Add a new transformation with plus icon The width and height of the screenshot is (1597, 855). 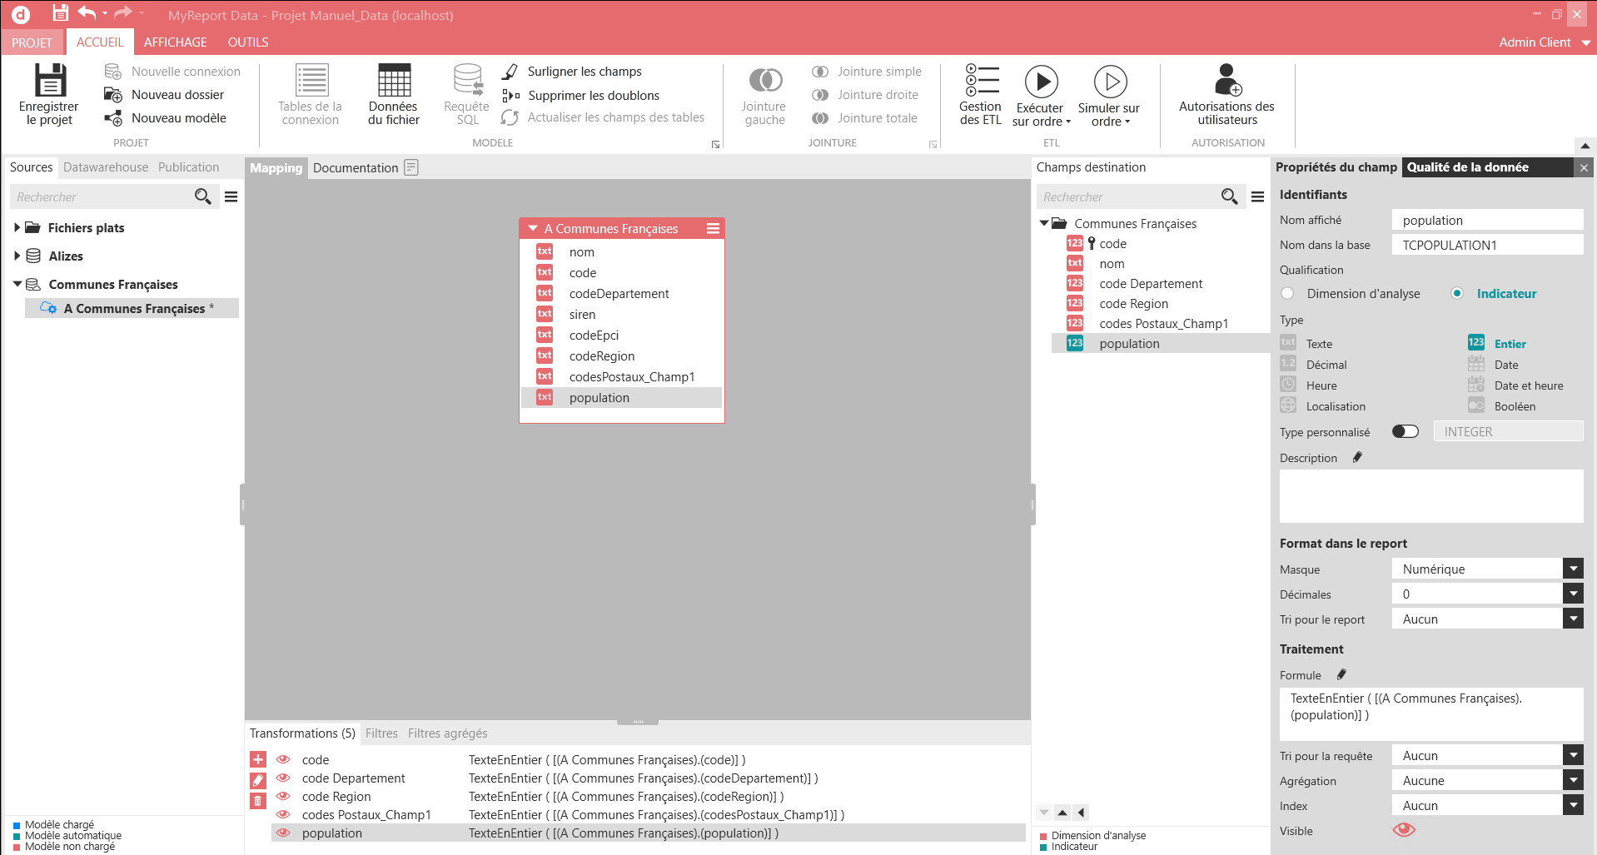point(258,759)
